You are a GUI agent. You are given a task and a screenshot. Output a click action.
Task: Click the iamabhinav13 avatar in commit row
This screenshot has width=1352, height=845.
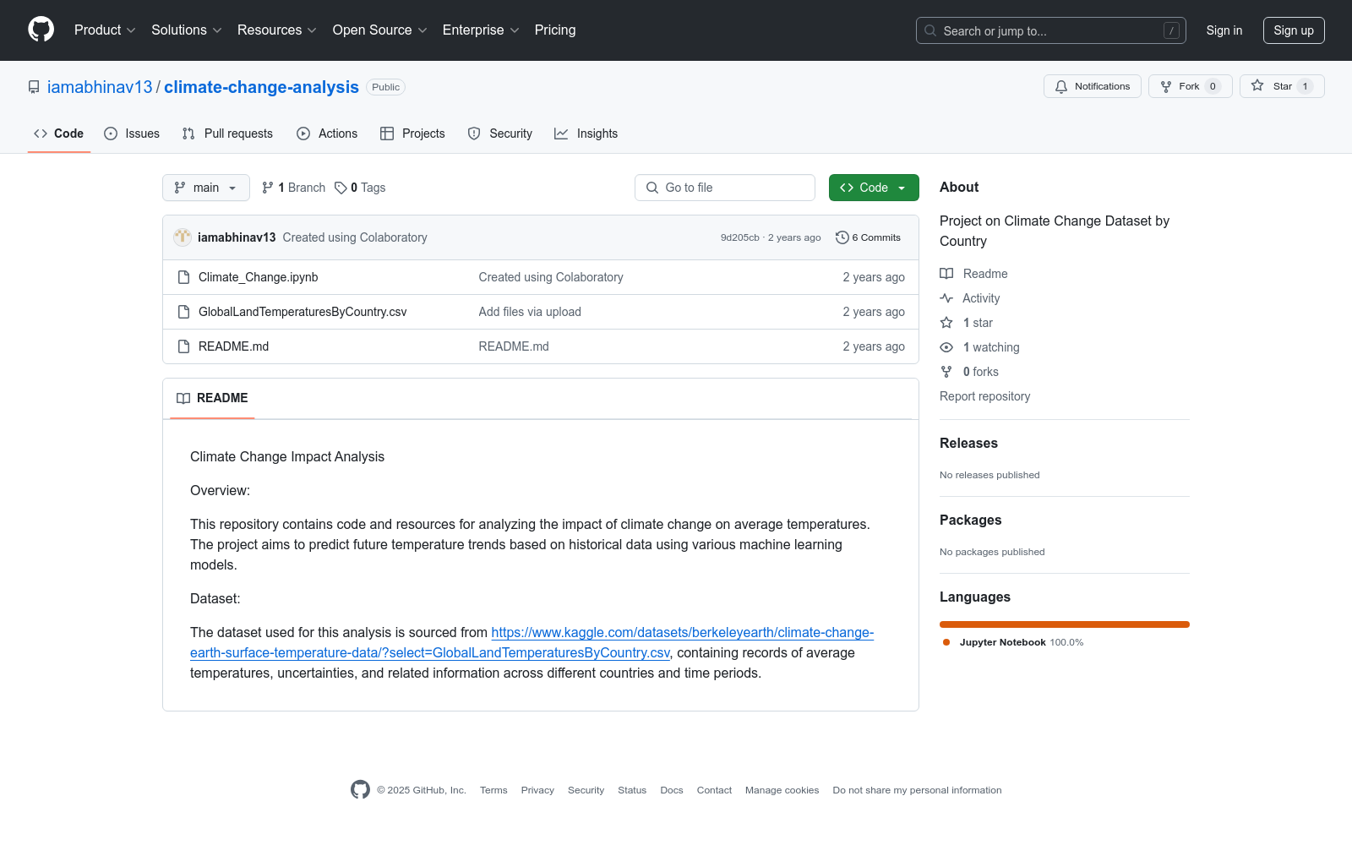pyautogui.click(x=183, y=237)
